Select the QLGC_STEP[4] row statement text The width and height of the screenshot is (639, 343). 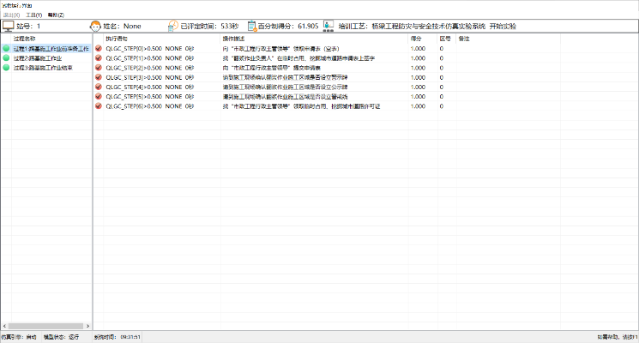pos(142,87)
